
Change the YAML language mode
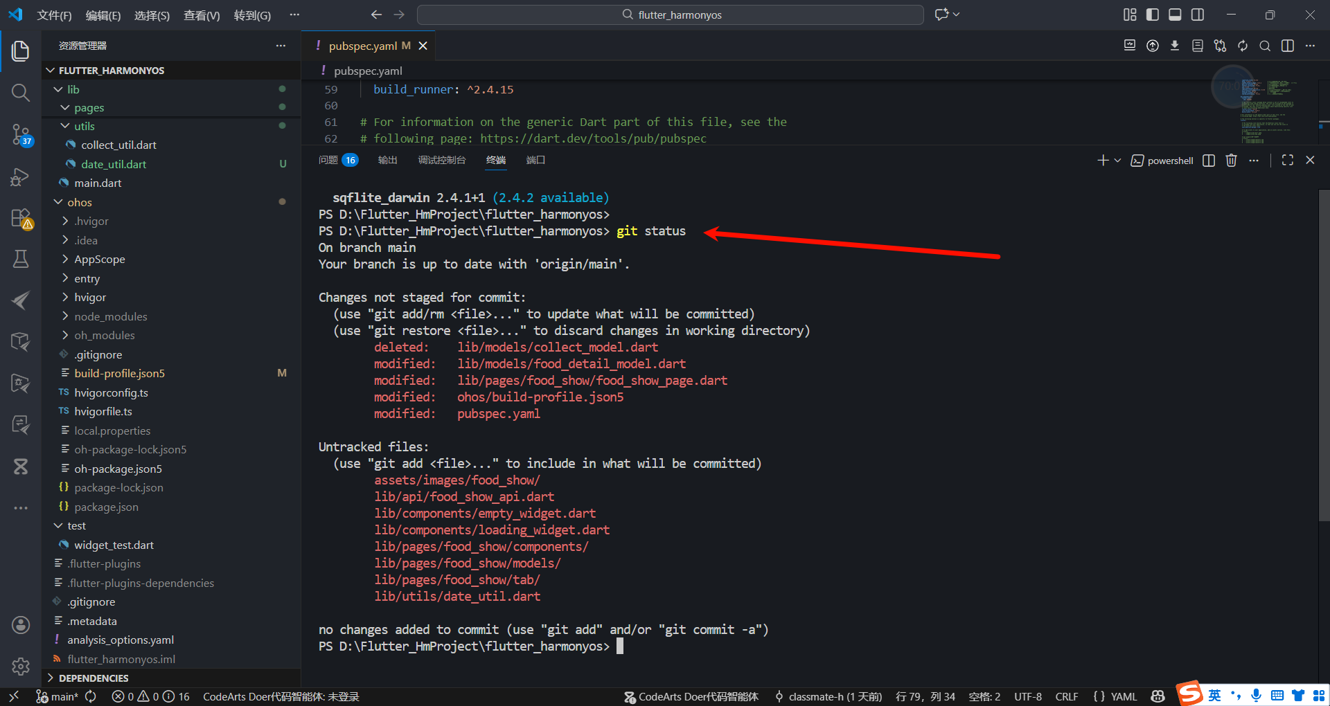point(1124,696)
